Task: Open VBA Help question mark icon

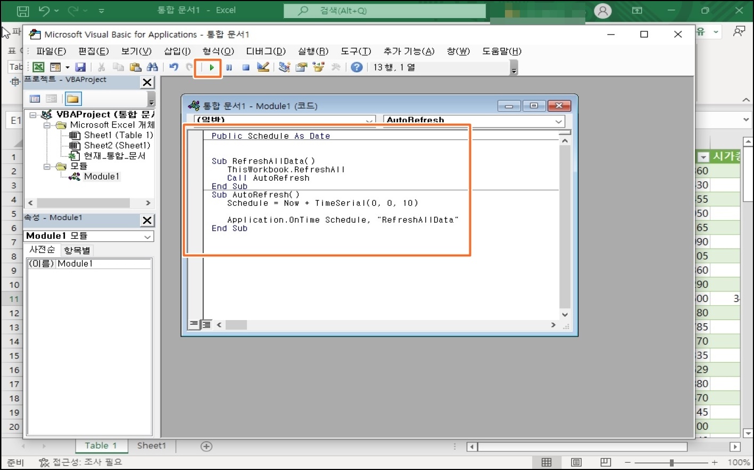Action: (357, 67)
